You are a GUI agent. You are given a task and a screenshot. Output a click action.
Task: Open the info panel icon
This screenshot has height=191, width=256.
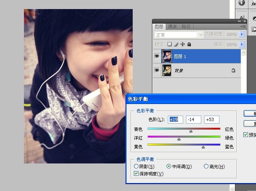tap(241, 3)
